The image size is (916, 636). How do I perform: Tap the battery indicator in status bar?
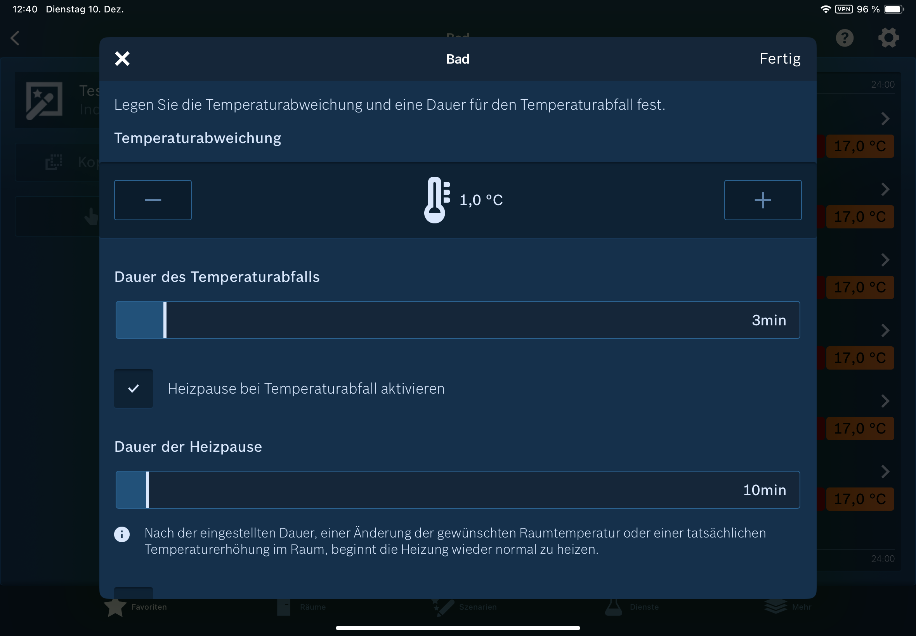[893, 9]
